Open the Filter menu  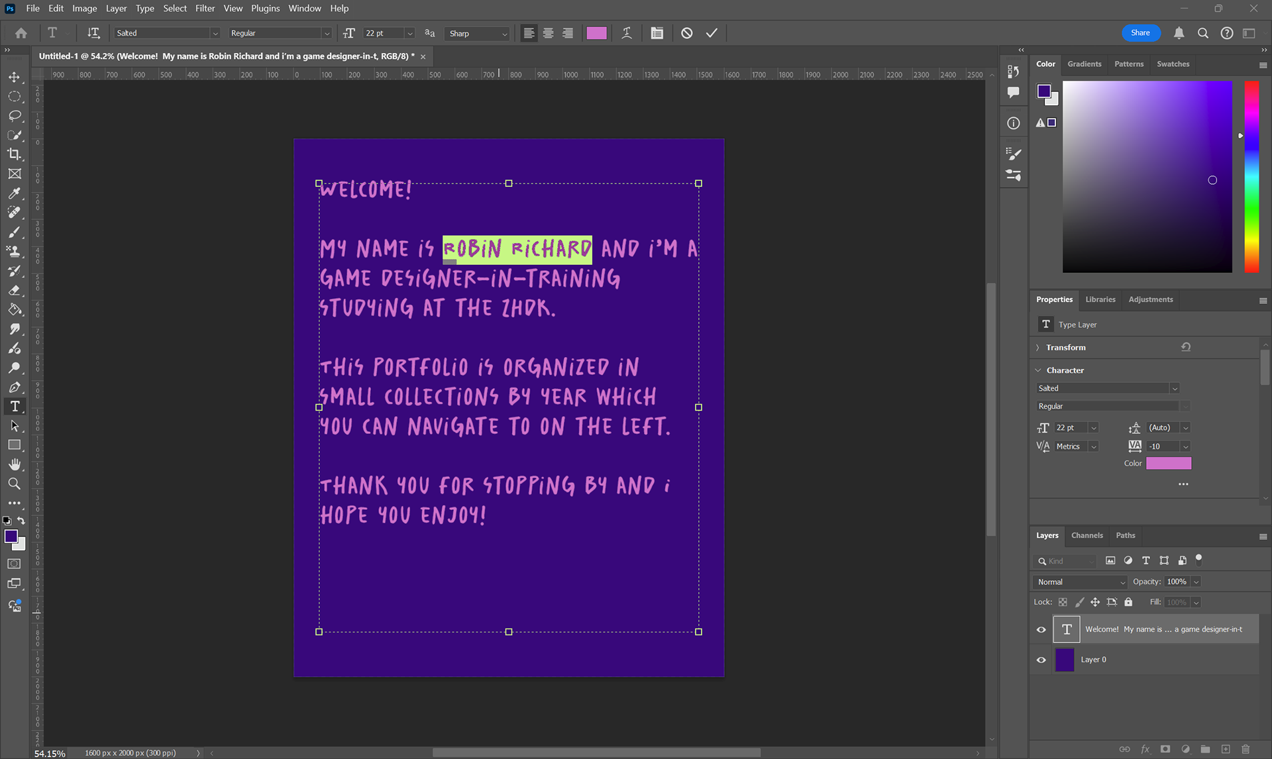tap(205, 9)
